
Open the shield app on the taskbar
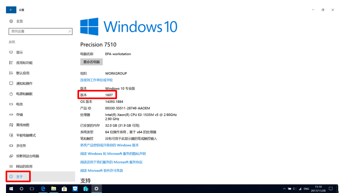click(75, 189)
